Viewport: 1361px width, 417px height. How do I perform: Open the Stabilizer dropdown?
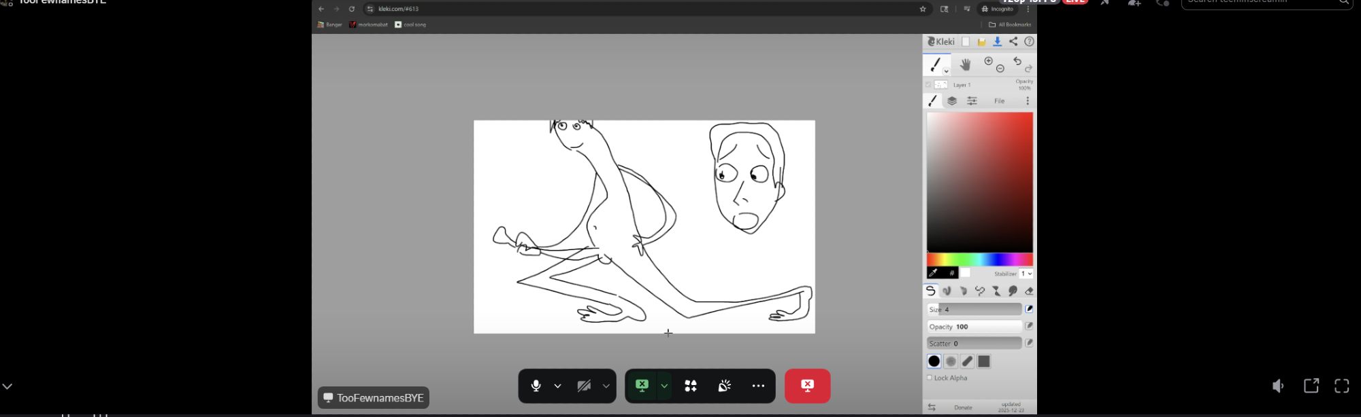pyautogui.click(x=1026, y=274)
